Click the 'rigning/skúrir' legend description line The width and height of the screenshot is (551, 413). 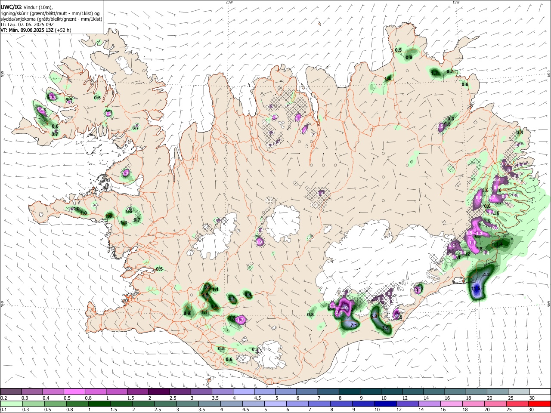point(50,13)
